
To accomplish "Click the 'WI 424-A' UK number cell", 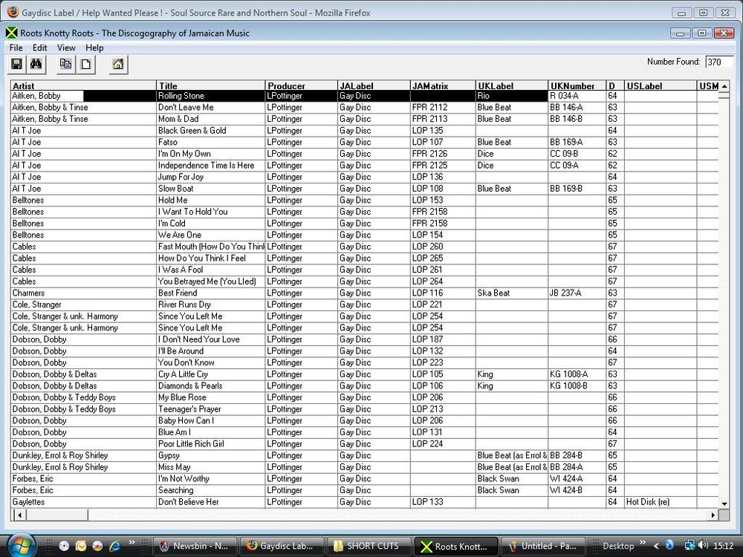I will click(577, 479).
